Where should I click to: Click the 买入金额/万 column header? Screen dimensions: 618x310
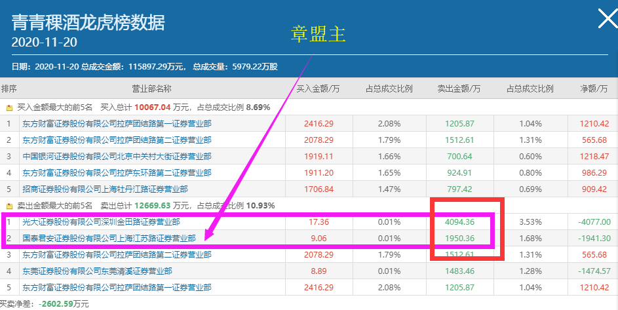(x=318, y=88)
